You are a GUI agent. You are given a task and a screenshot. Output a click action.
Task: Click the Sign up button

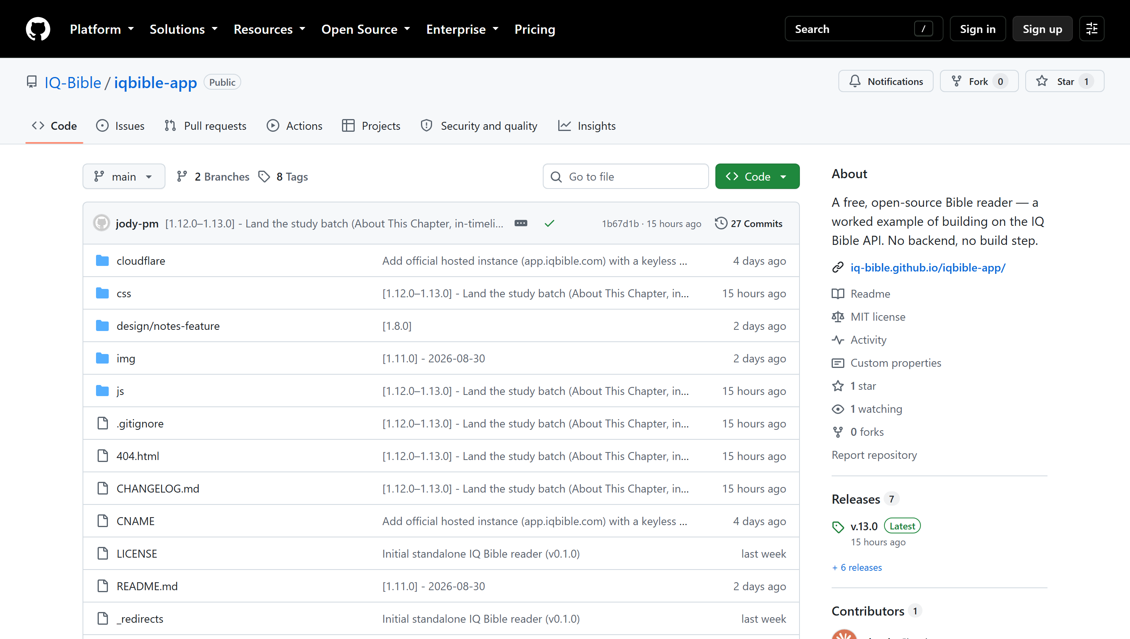tap(1042, 29)
